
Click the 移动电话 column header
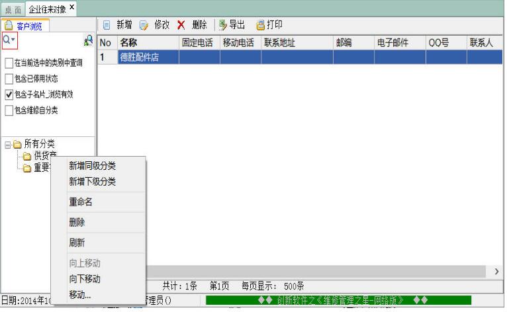pos(240,42)
